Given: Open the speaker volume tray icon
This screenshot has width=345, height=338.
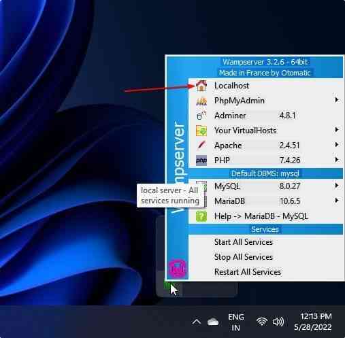Looking at the screenshot, I should tap(278, 322).
